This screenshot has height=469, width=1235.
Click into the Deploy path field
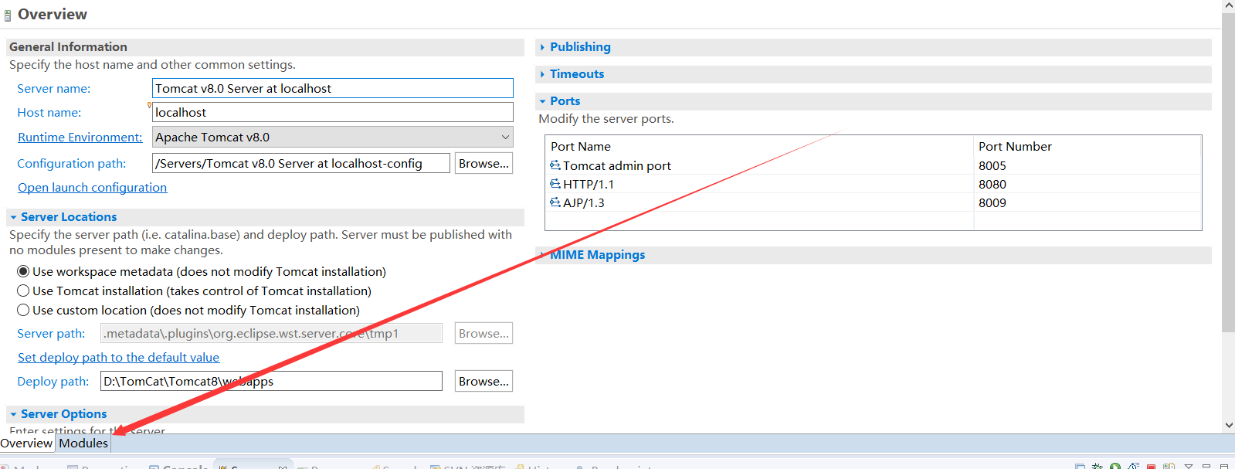pos(271,381)
